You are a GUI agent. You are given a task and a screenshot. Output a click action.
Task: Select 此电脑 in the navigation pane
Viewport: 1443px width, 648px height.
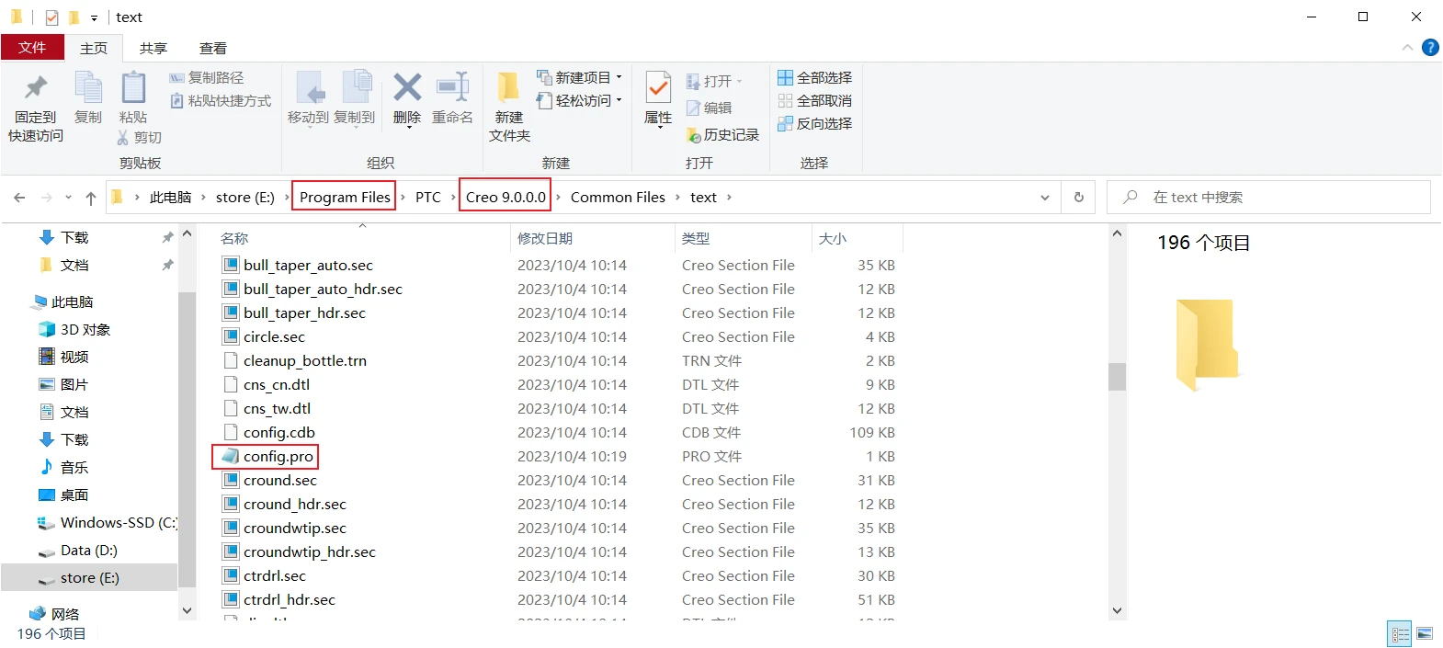[x=72, y=302]
